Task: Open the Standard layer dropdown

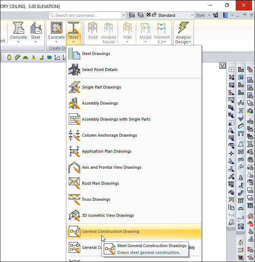Action: point(192,15)
